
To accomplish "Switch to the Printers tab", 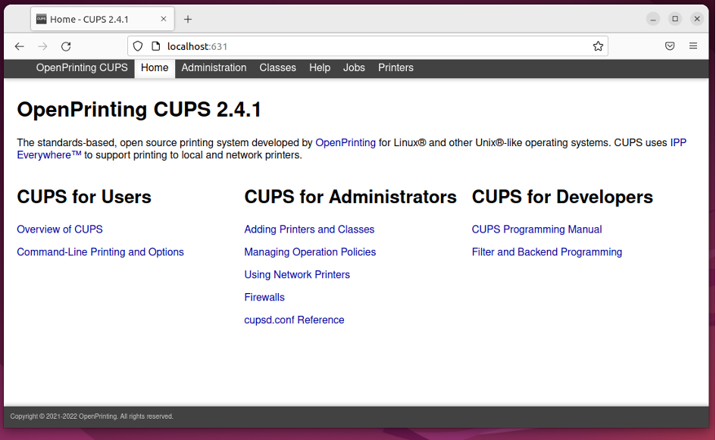I will (x=396, y=68).
